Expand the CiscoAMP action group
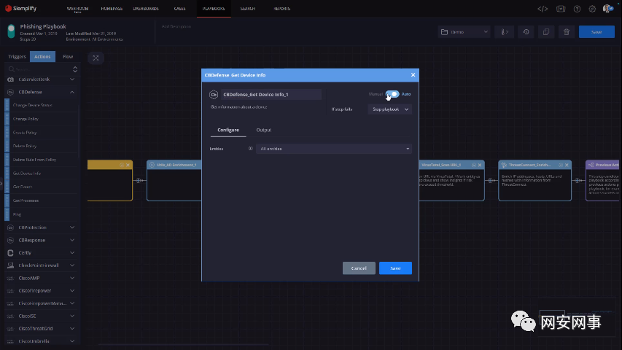This screenshot has height=350, width=622. point(72,278)
